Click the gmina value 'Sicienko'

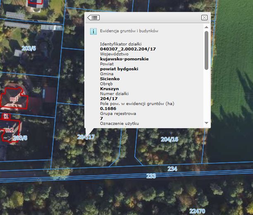point(110,79)
